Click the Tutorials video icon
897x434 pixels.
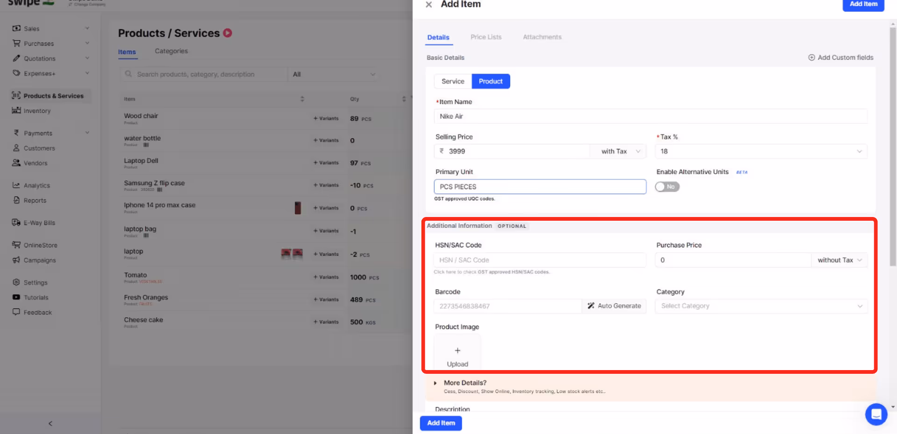point(16,297)
